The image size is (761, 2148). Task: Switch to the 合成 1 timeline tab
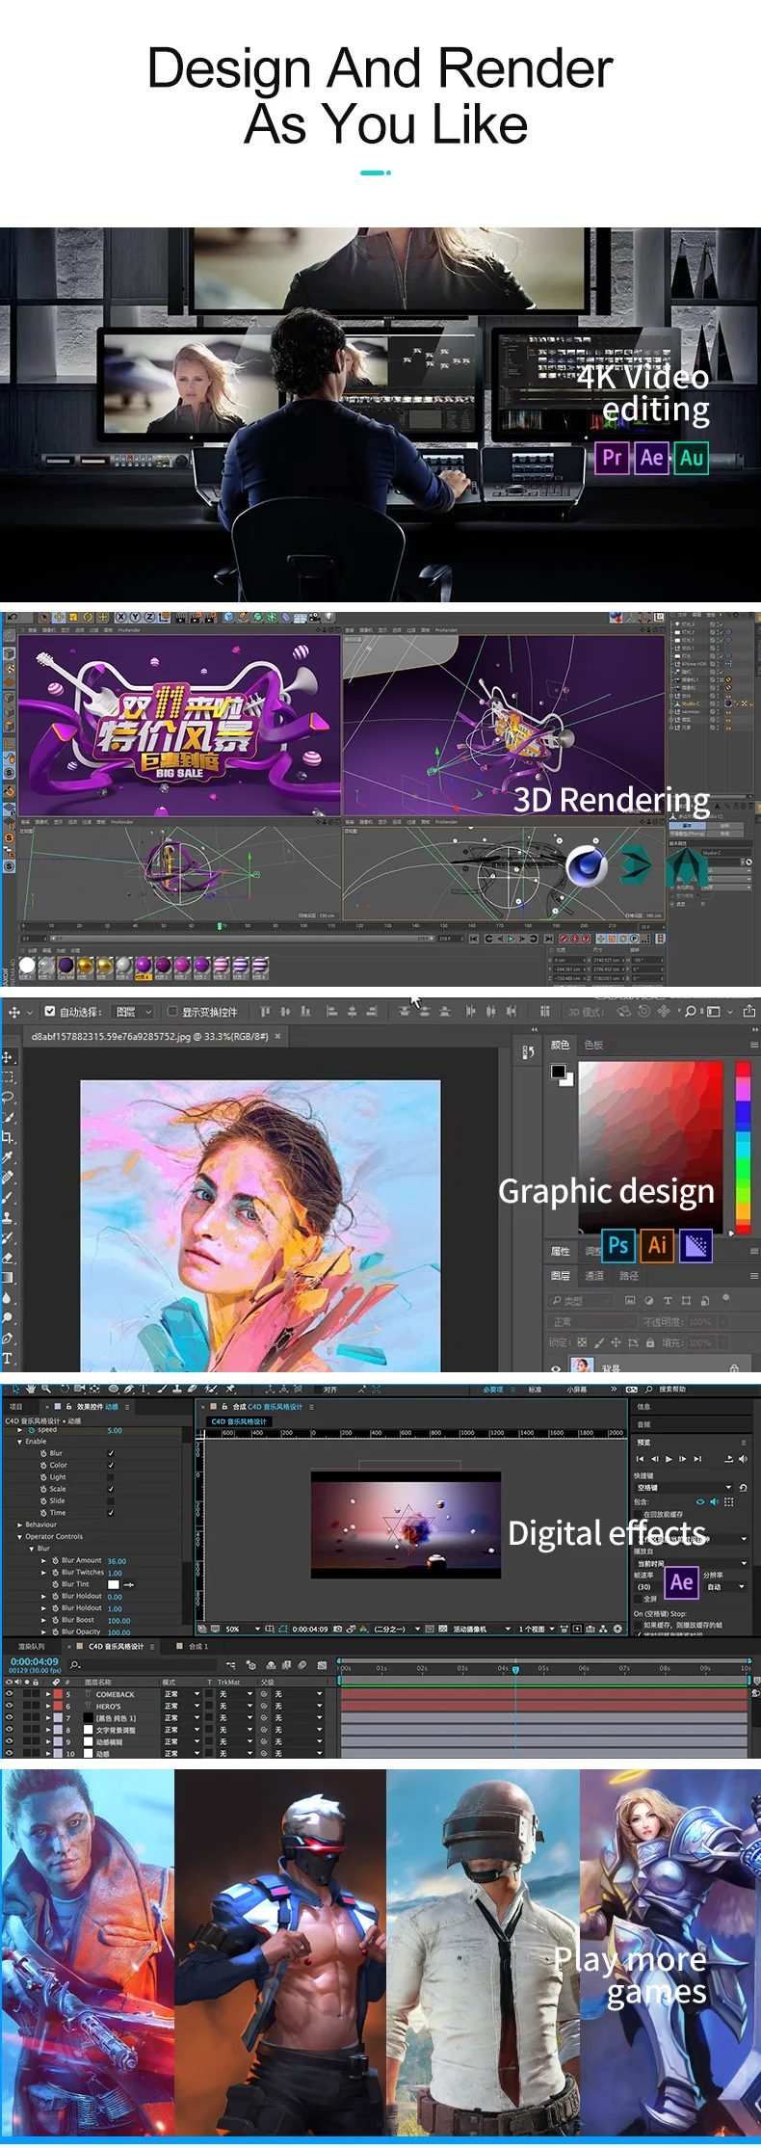pos(198,1646)
